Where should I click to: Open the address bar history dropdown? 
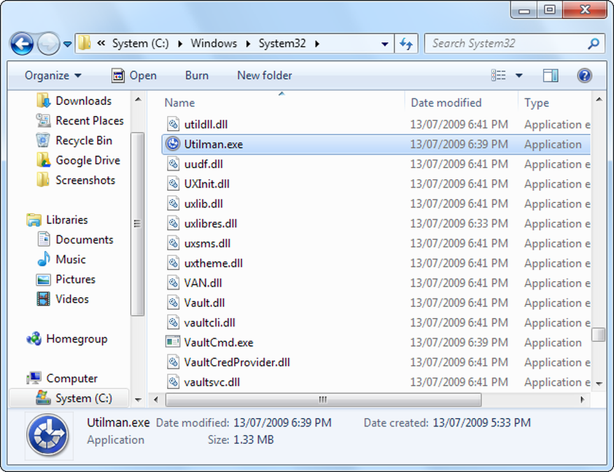tap(385, 44)
